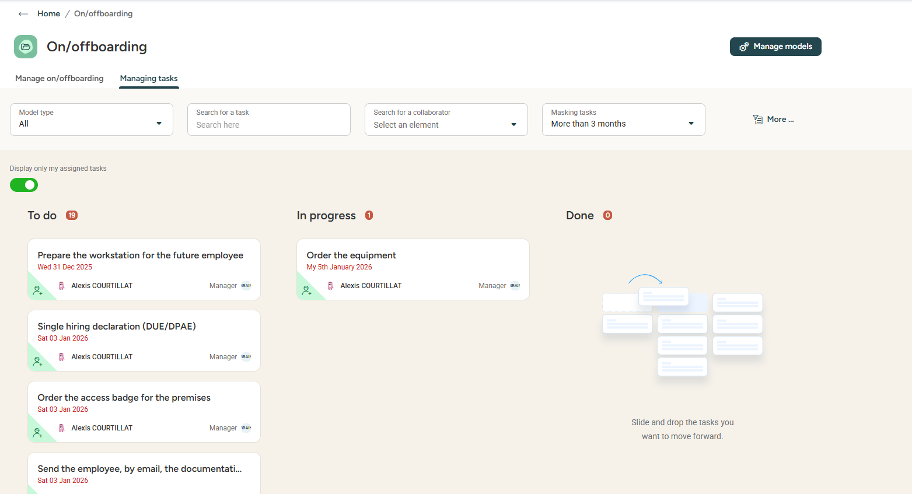Click the Manage models button
This screenshot has width=912, height=494.
[775, 47]
